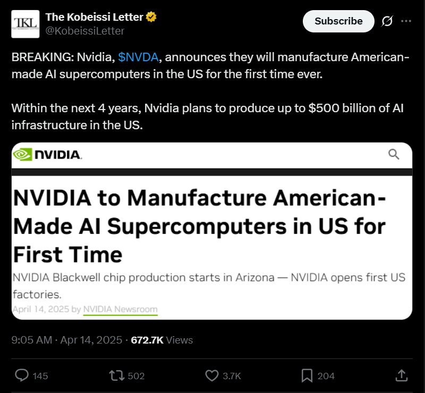Click the 9:05 AM Apr 14, 2025 timestamp
Image resolution: width=425 pixels, height=393 pixels.
tap(67, 340)
